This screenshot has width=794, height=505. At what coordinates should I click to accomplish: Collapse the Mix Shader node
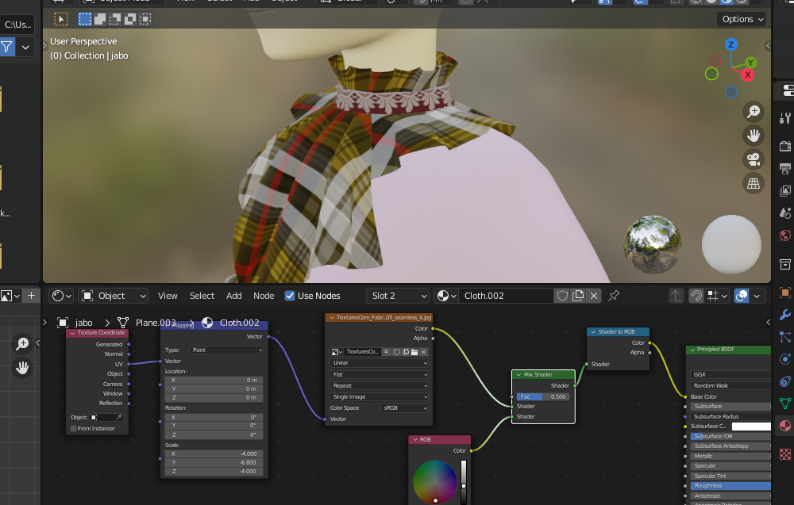click(518, 374)
